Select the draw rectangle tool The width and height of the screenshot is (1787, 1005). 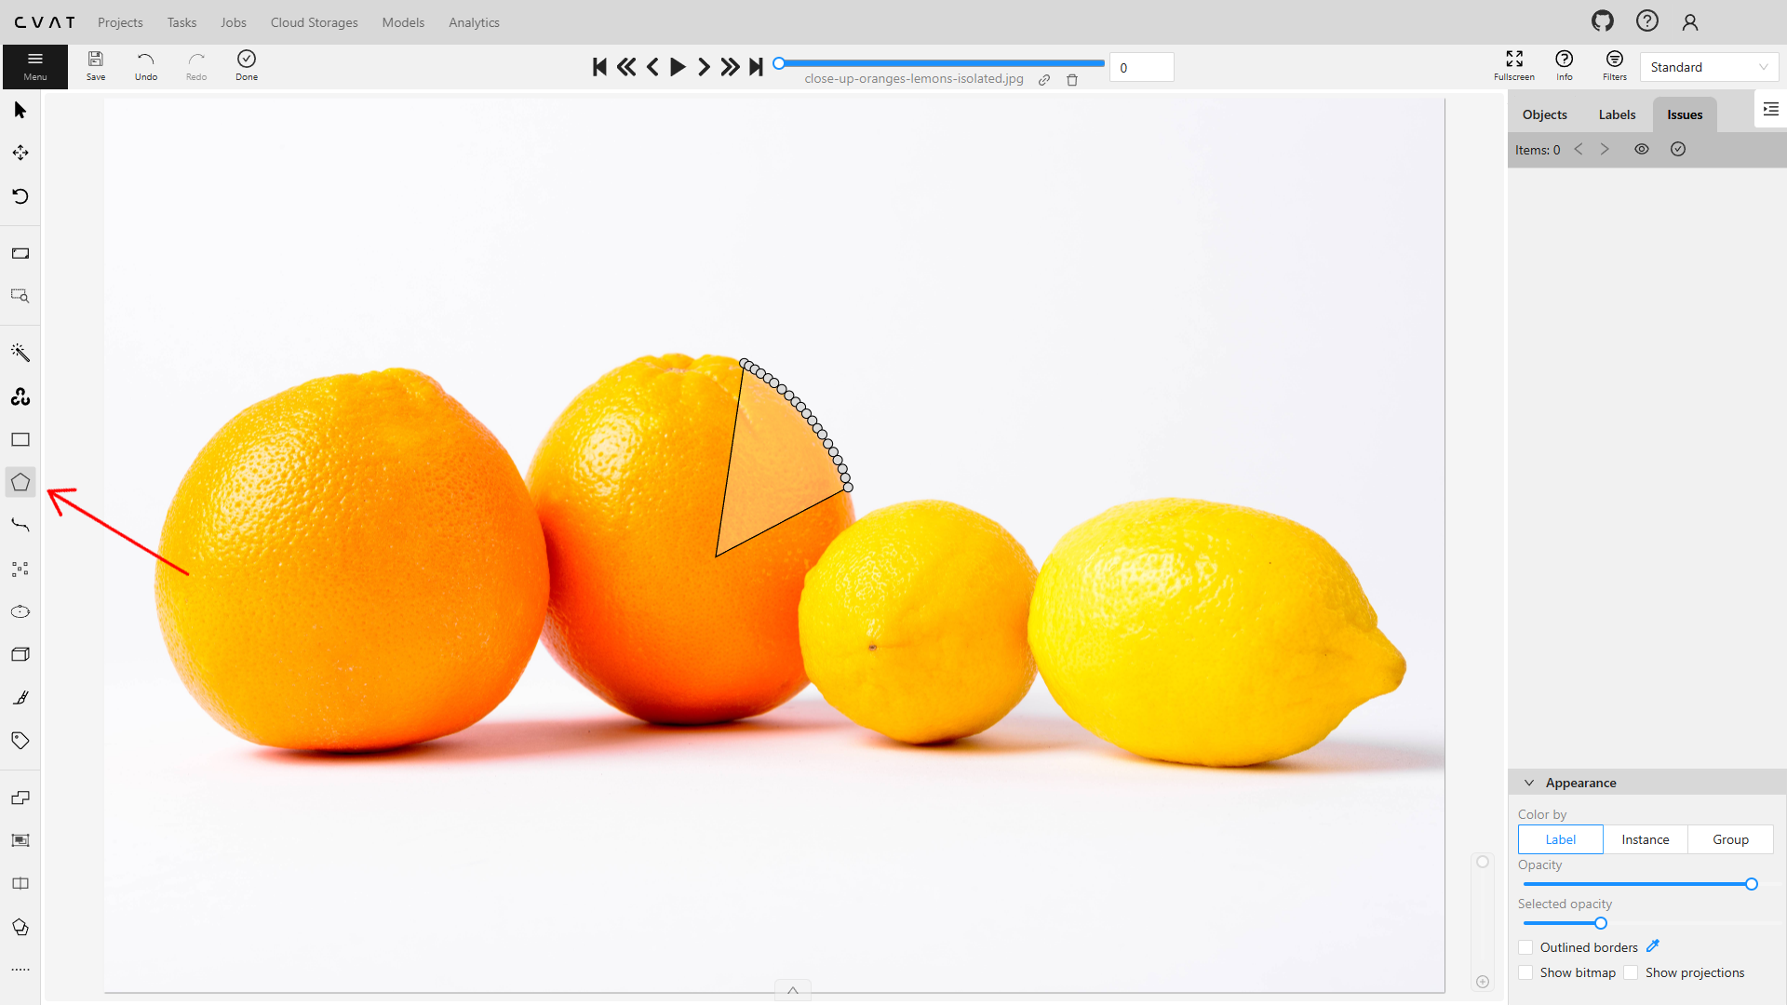[20, 439]
